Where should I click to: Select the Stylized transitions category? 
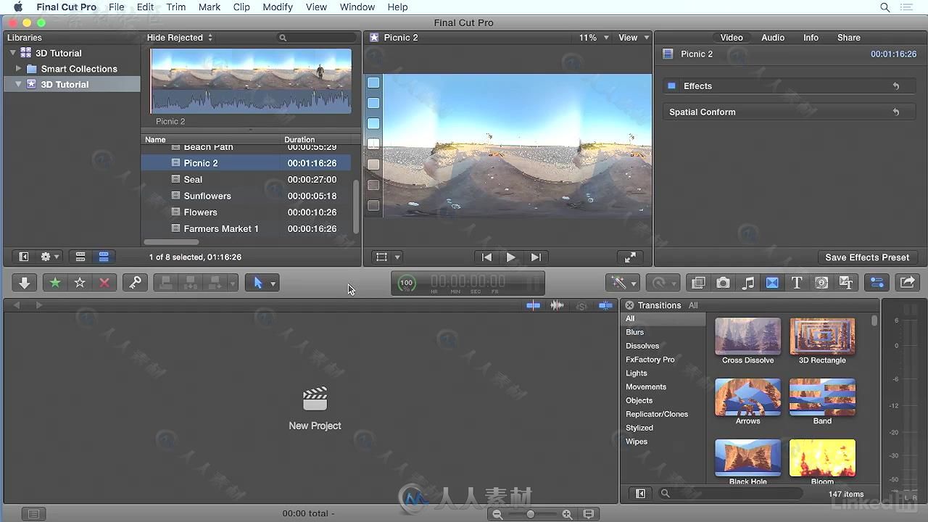pyautogui.click(x=639, y=428)
